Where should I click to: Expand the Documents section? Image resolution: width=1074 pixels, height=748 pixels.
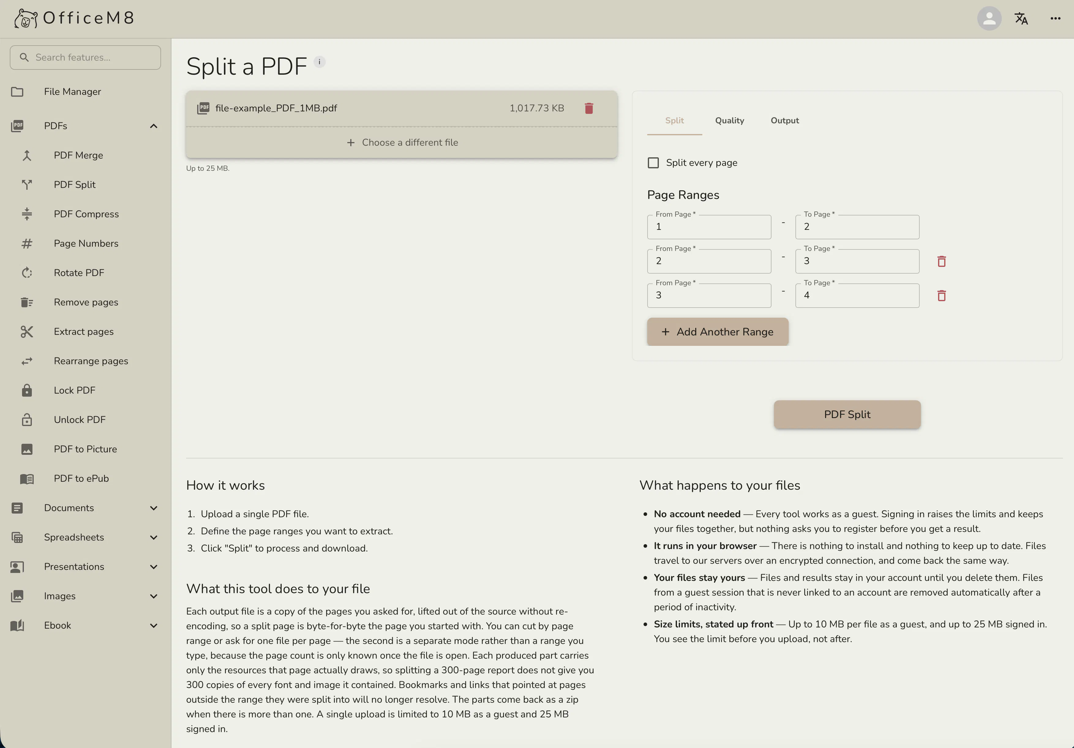[86, 508]
